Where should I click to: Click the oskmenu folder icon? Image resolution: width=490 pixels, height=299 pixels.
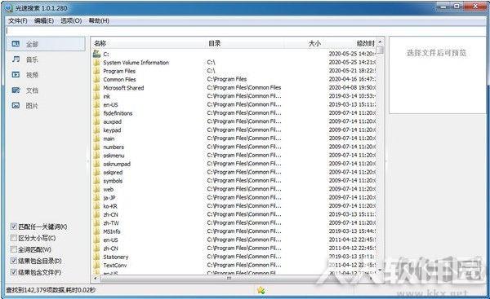pos(96,156)
